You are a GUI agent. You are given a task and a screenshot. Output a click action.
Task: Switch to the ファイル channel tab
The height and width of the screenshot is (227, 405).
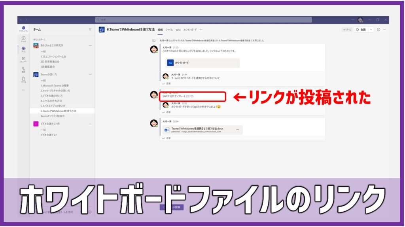[x=169, y=30]
